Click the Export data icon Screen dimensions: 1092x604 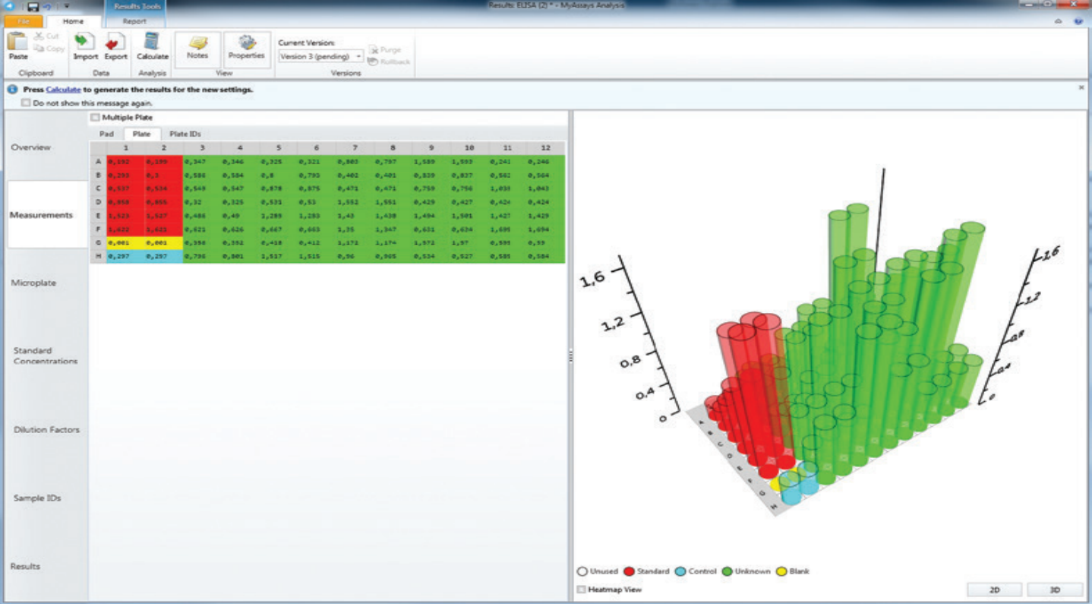click(115, 43)
